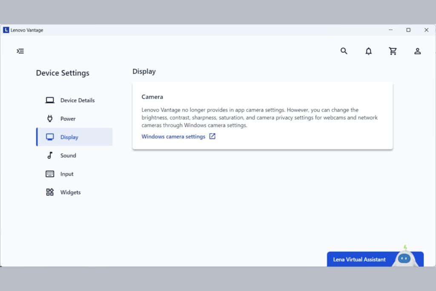Click the Widgets grid icon

coord(50,192)
